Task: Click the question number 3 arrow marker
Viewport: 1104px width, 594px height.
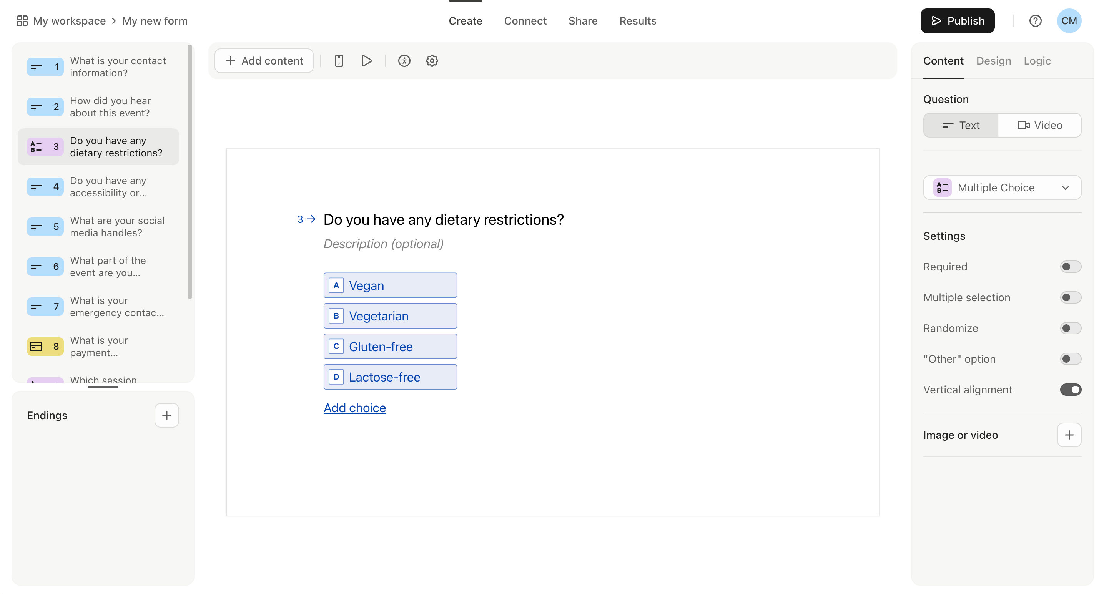Action: [x=306, y=219]
